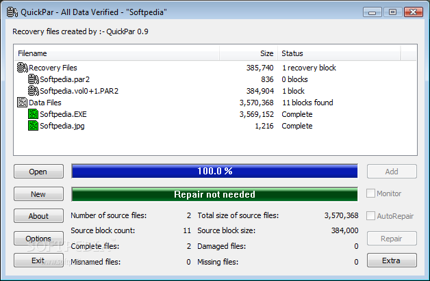Toggle the Monitor checkbox
This screenshot has height=281, width=430.
click(x=370, y=193)
